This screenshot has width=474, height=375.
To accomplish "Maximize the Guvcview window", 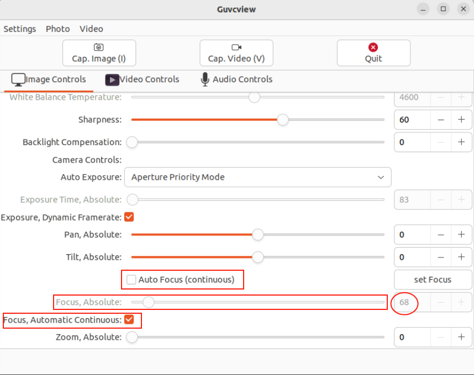I will 443,9.
